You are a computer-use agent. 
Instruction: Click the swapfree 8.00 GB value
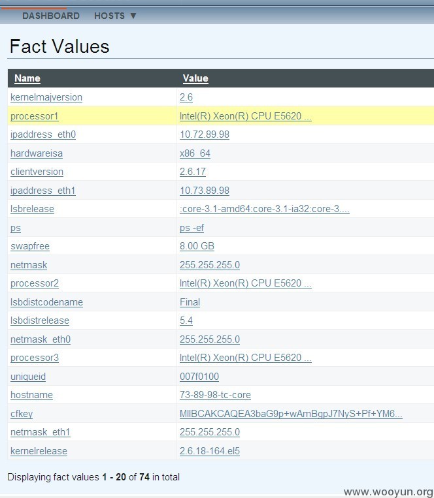(x=197, y=246)
